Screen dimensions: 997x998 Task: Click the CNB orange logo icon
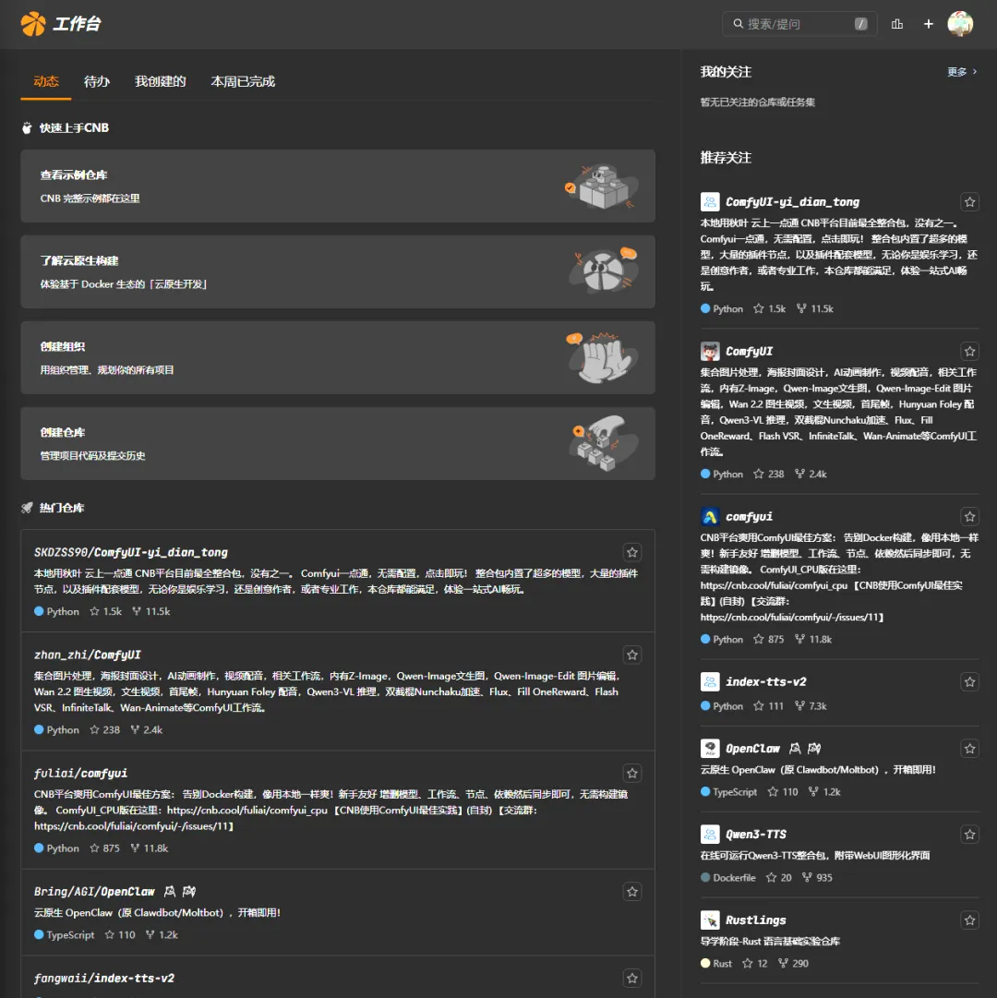click(33, 24)
